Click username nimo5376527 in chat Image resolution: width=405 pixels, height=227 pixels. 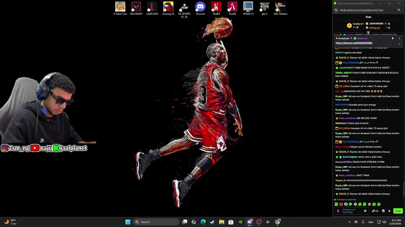click(346, 68)
